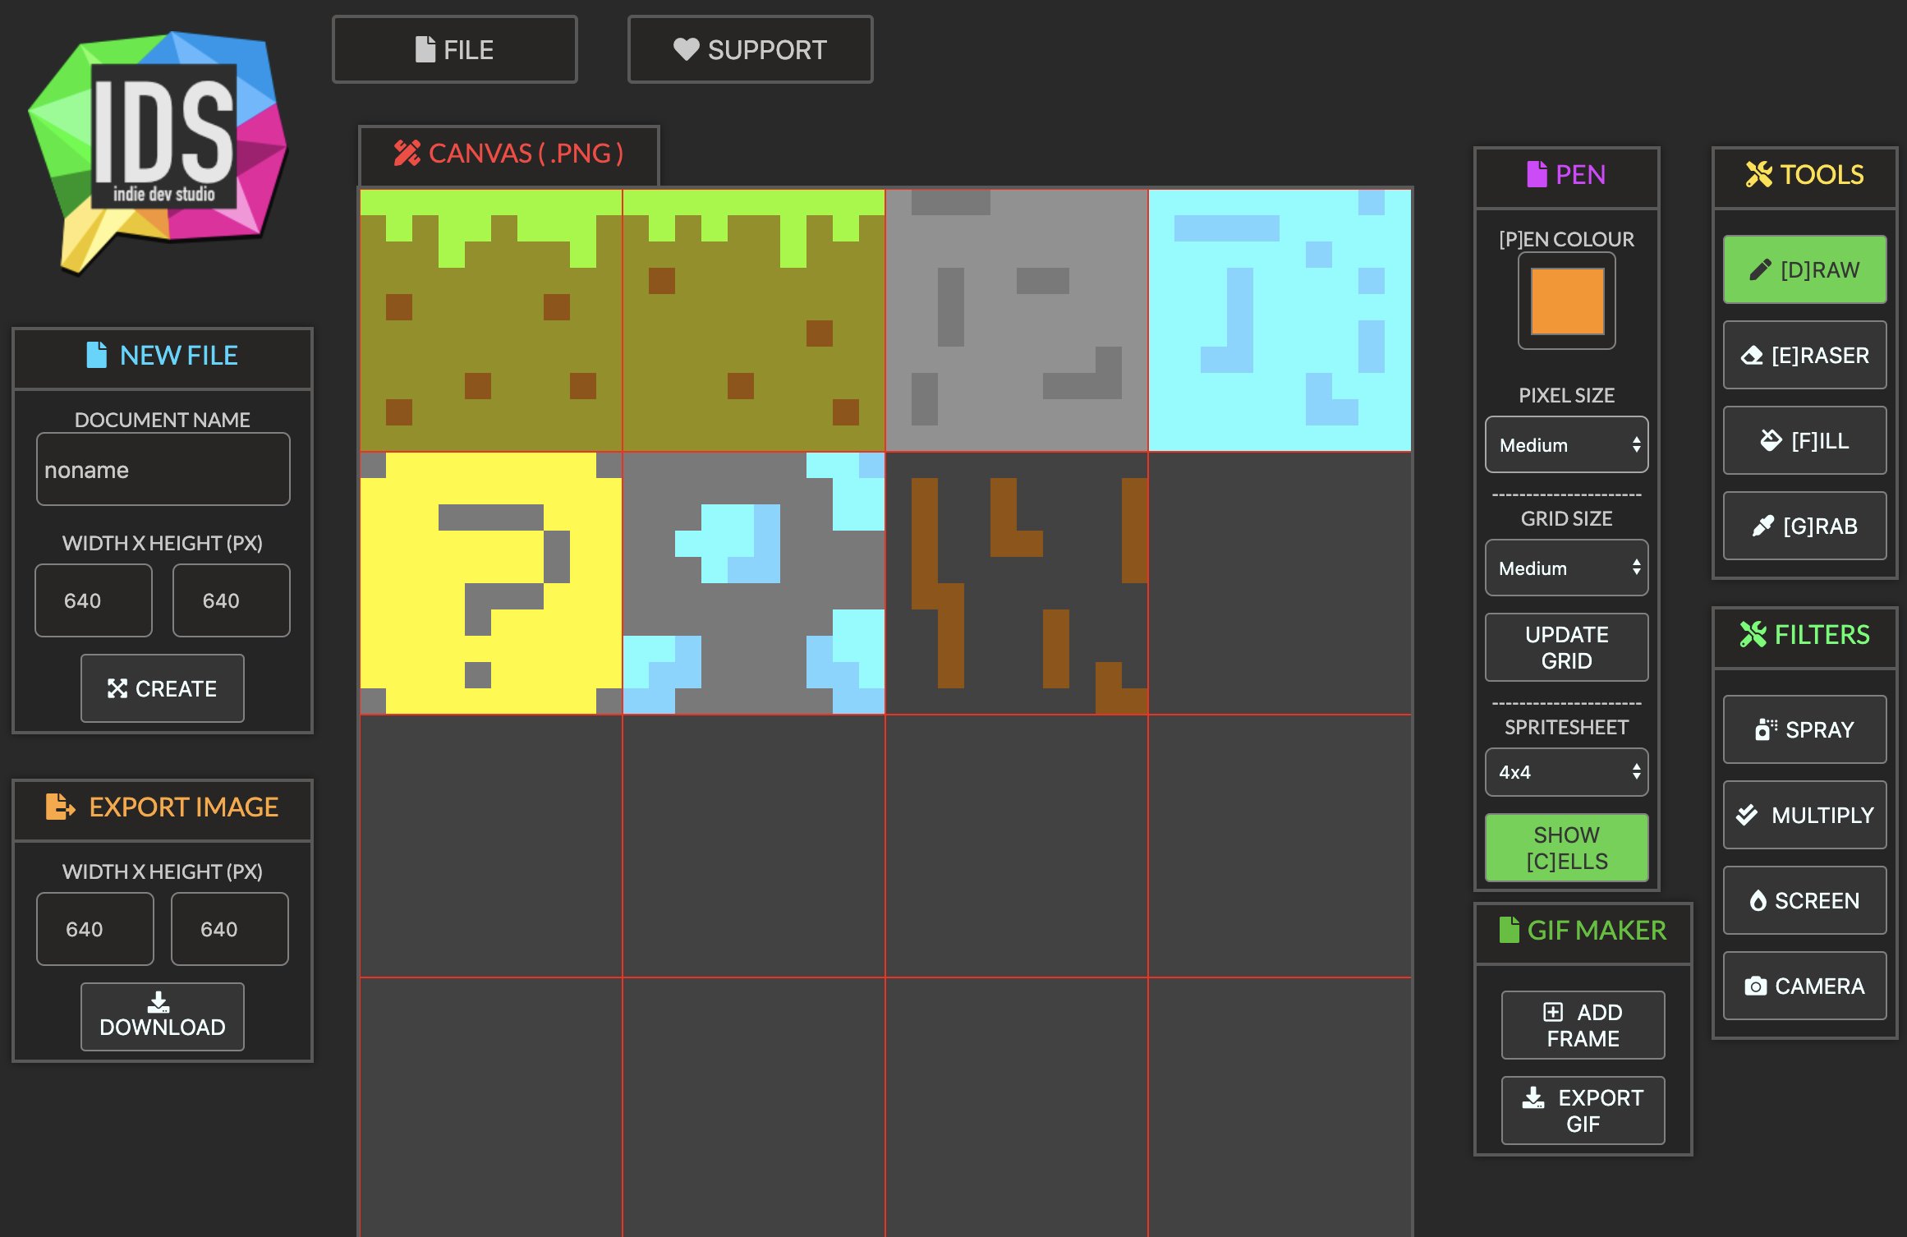Create a new file with Create button
Viewport: 1907px width, 1237px height.
coord(163,688)
